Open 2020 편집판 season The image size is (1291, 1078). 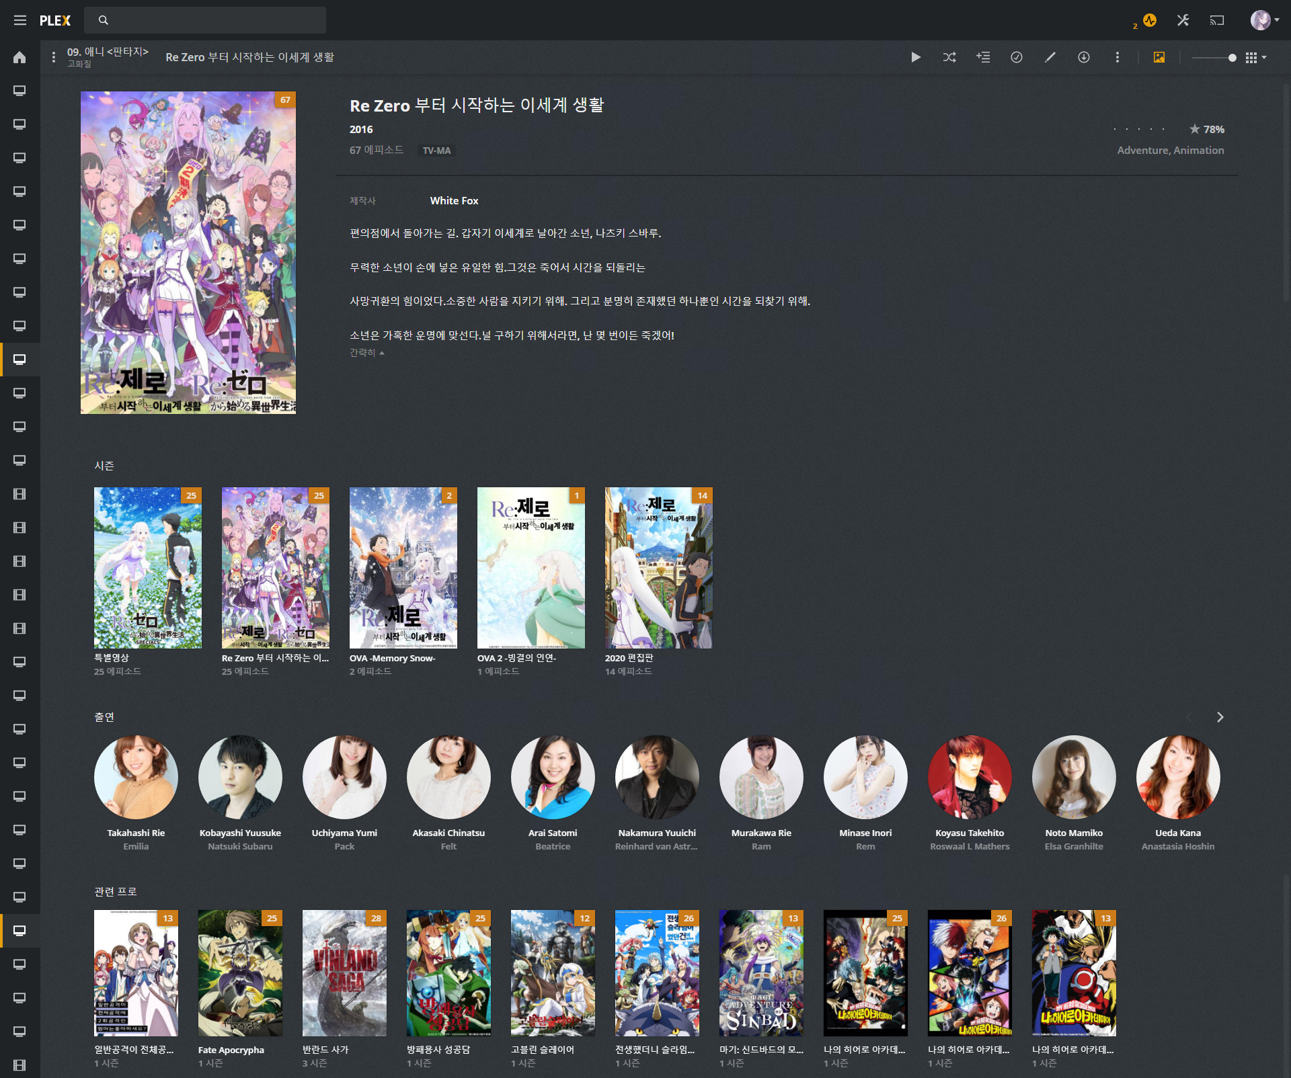tap(659, 568)
